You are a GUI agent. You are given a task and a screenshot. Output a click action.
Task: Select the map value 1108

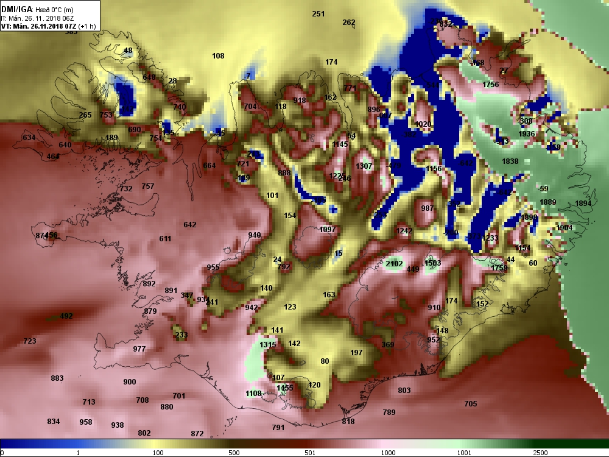253,394
